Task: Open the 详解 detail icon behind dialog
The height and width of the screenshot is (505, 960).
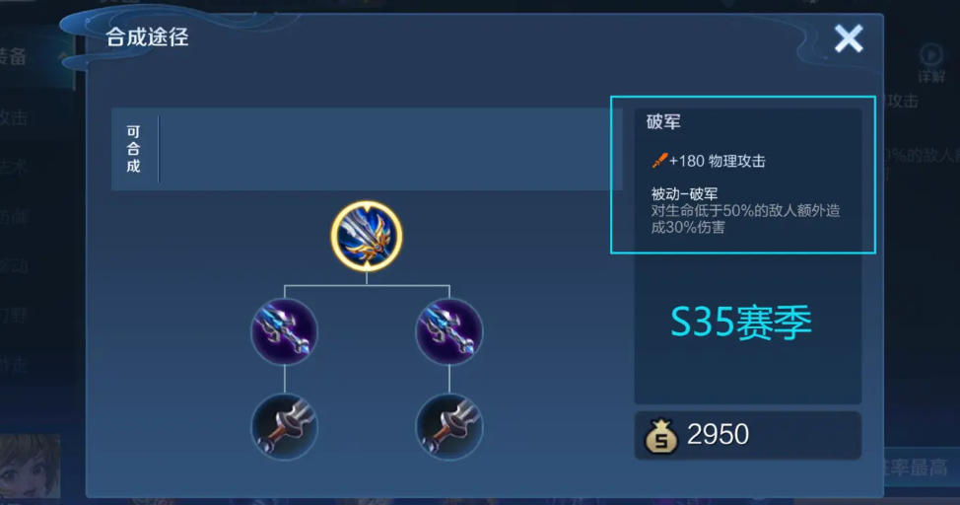Action: coord(930,62)
